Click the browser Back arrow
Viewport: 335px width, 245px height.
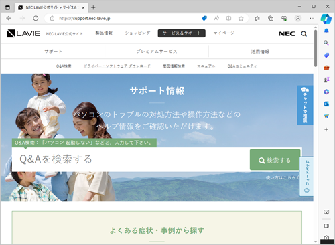tap(9, 18)
